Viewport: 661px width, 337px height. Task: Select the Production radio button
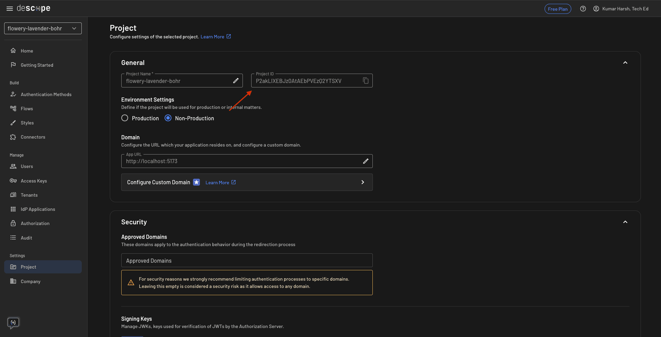[125, 118]
